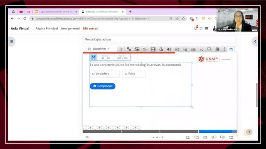The image size is (266, 149).
Task: Share this page from the address bar
Action: coord(177,18)
